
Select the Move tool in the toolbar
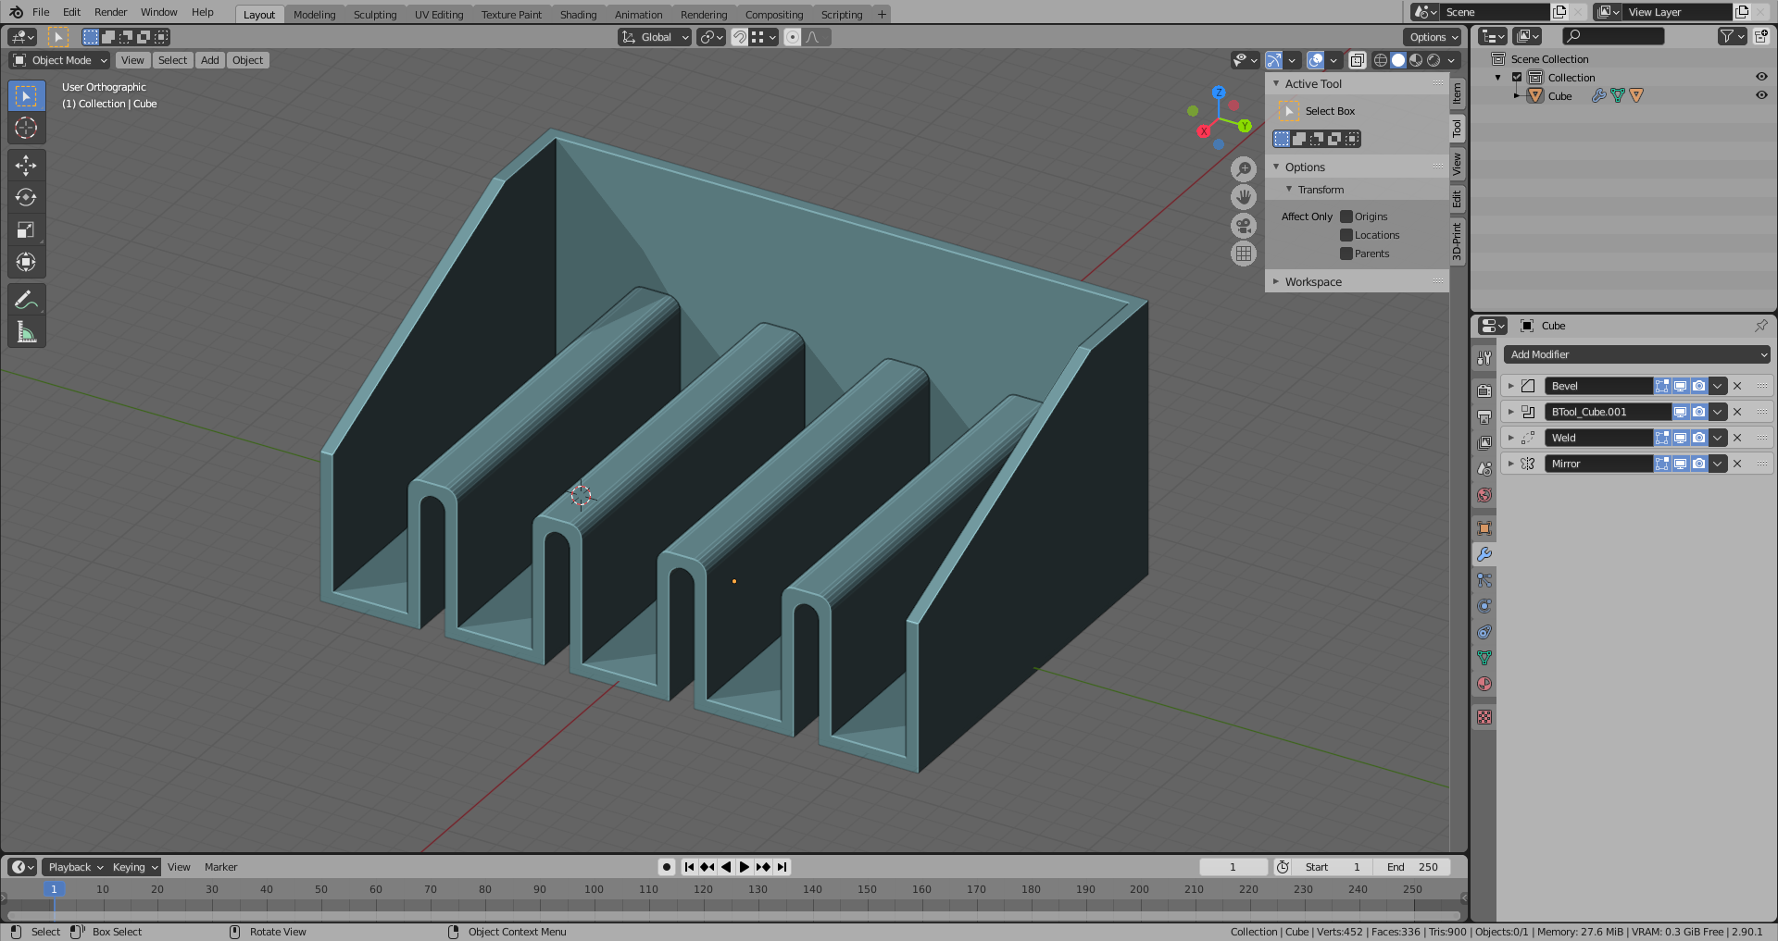tap(26, 166)
